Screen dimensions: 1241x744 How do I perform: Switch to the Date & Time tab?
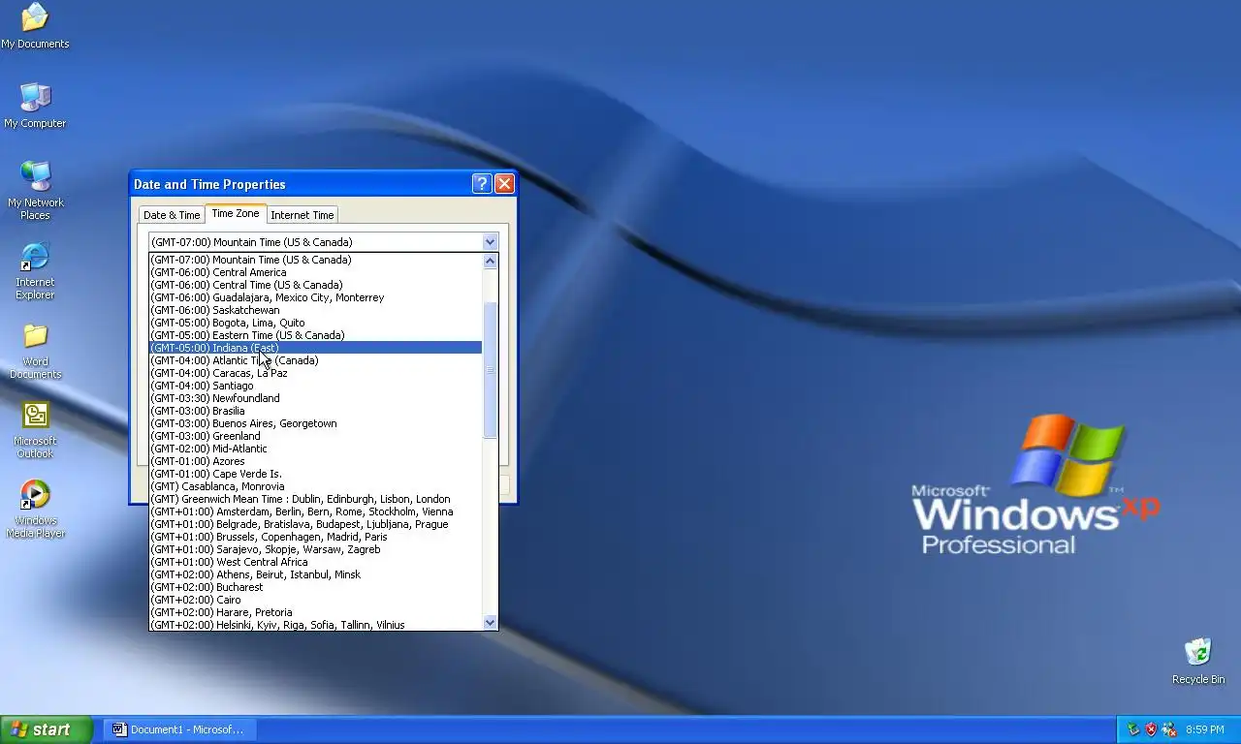coord(172,215)
